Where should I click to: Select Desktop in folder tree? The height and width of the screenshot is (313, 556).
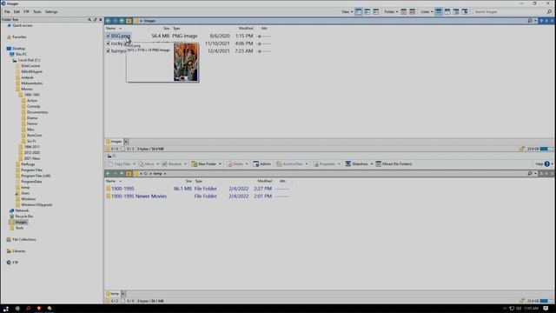(x=19, y=49)
